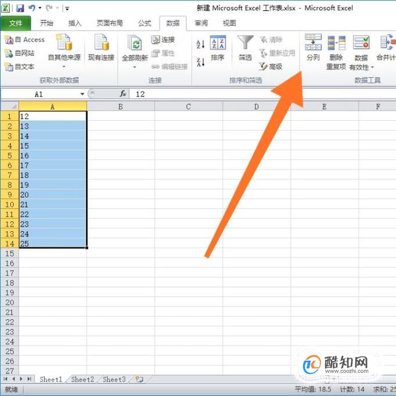Image resolution: width=396 pixels, height=396 pixels.
Task: Select column B header
Action: pyautogui.click(x=121, y=106)
